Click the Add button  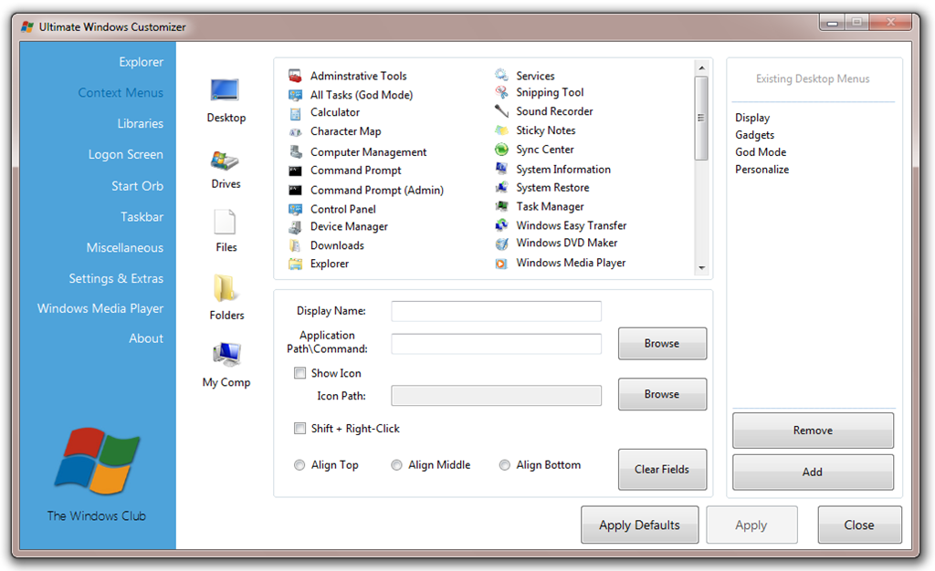click(813, 472)
